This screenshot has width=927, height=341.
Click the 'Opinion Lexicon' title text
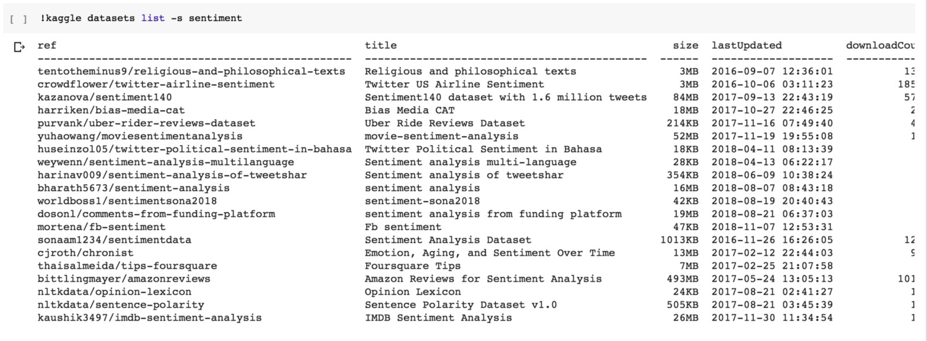413,292
